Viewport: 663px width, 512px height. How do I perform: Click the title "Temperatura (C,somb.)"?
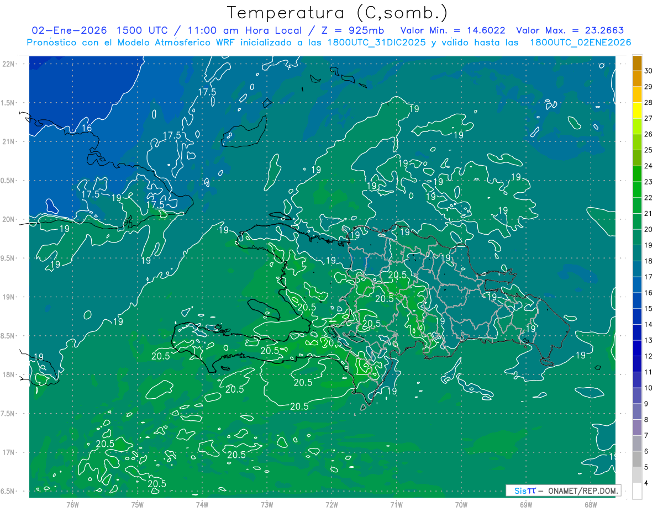tap(338, 13)
